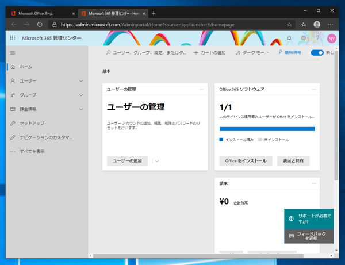Open the browser more options menu
The image size is (345, 265).
331,24
